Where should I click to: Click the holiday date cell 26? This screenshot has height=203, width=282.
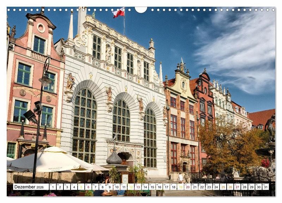[x=231, y=187]
